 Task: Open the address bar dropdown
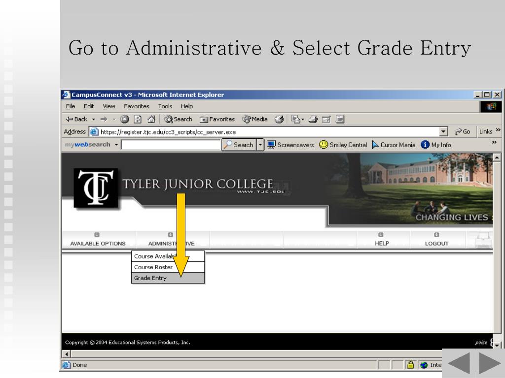[443, 131]
